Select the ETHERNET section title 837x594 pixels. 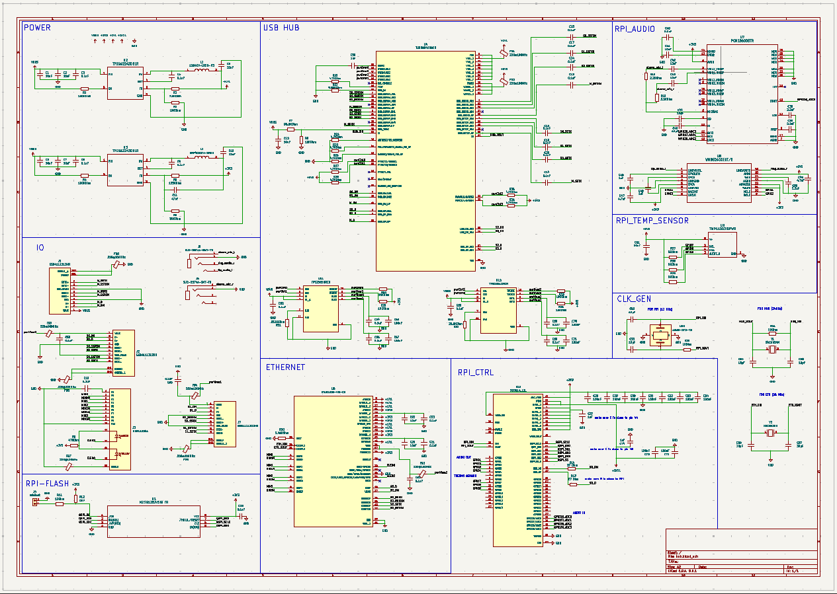[x=286, y=367]
